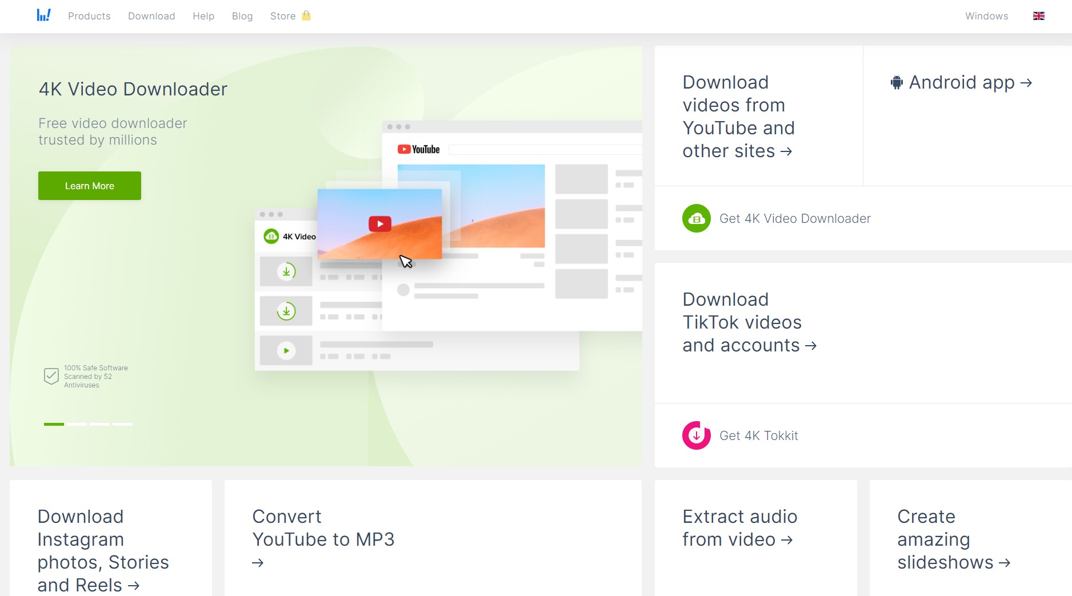Screen dimensions: 1072x596
Task: Click the shopping bag icon next to Store
Action: click(x=306, y=15)
